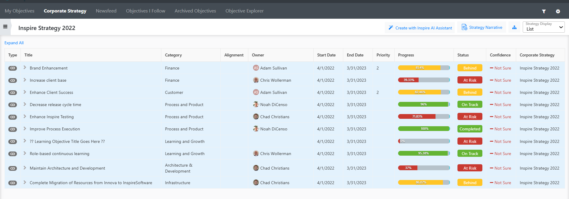Viewport: 569px width, 199px height.
Task: Open the Strategy Display dropdown
Action: click(x=543, y=27)
